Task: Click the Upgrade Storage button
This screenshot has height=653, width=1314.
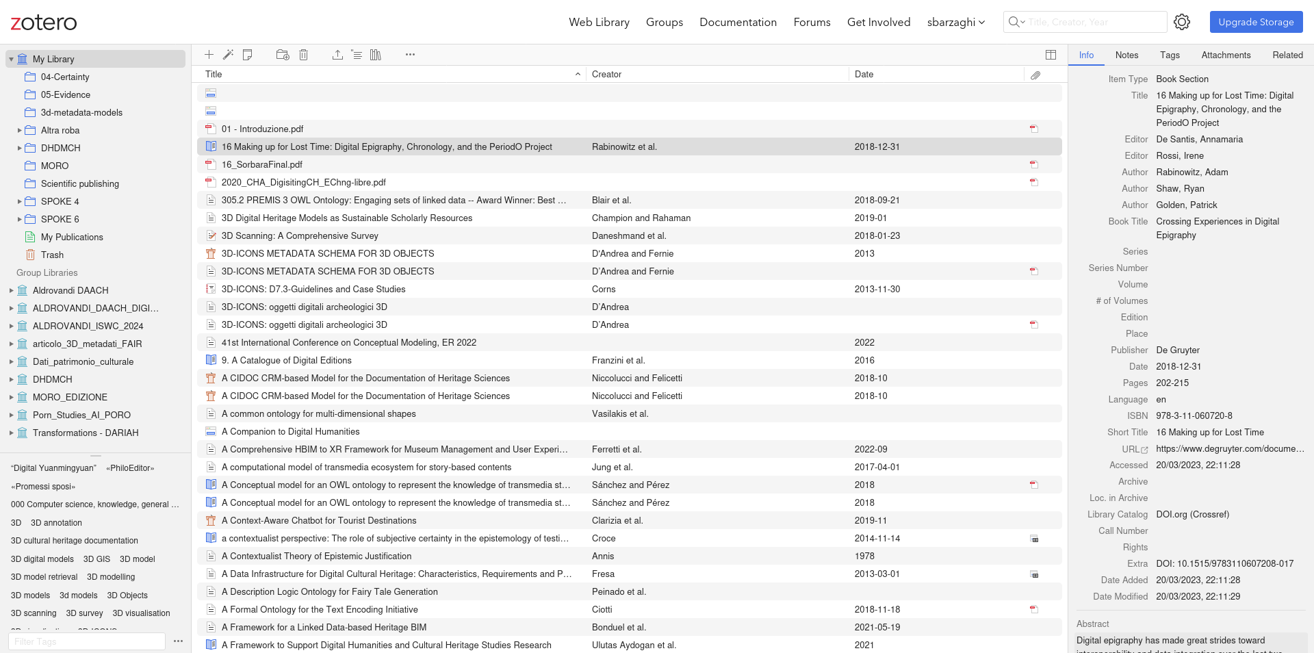Action: click(x=1256, y=22)
